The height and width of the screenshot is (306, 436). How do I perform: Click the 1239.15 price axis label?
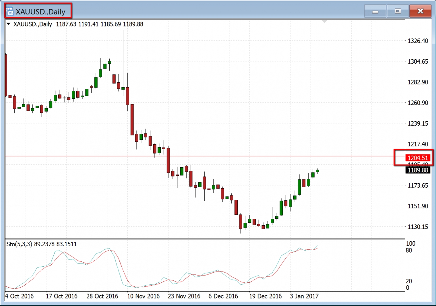pyautogui.click(x=418, y=124)
